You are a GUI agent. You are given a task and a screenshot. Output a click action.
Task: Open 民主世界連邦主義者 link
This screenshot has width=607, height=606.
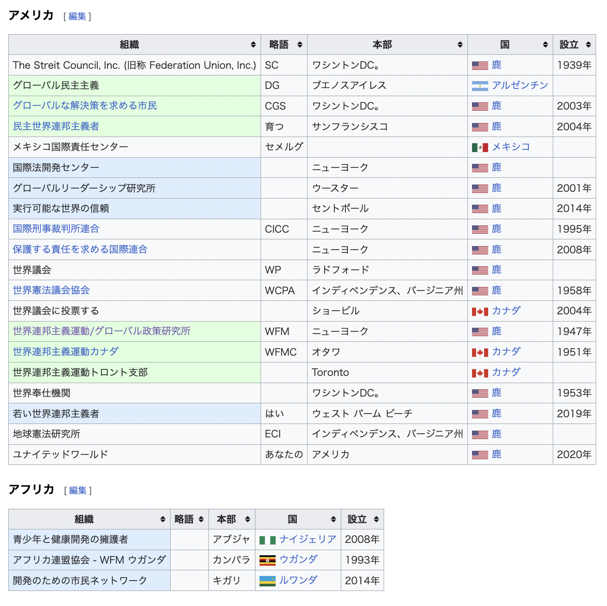pyautogui.click(x=56, y=126)
